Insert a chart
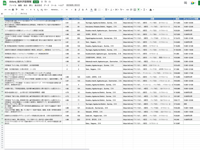The width and height of the screenshot is (200, 150). click(x=135, y=10)
